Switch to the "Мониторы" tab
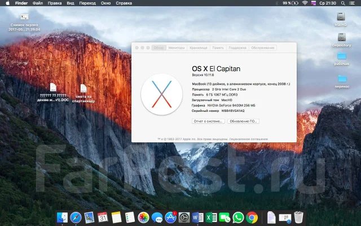The width and height of the screenshot is (361, 226). point(177,47)
